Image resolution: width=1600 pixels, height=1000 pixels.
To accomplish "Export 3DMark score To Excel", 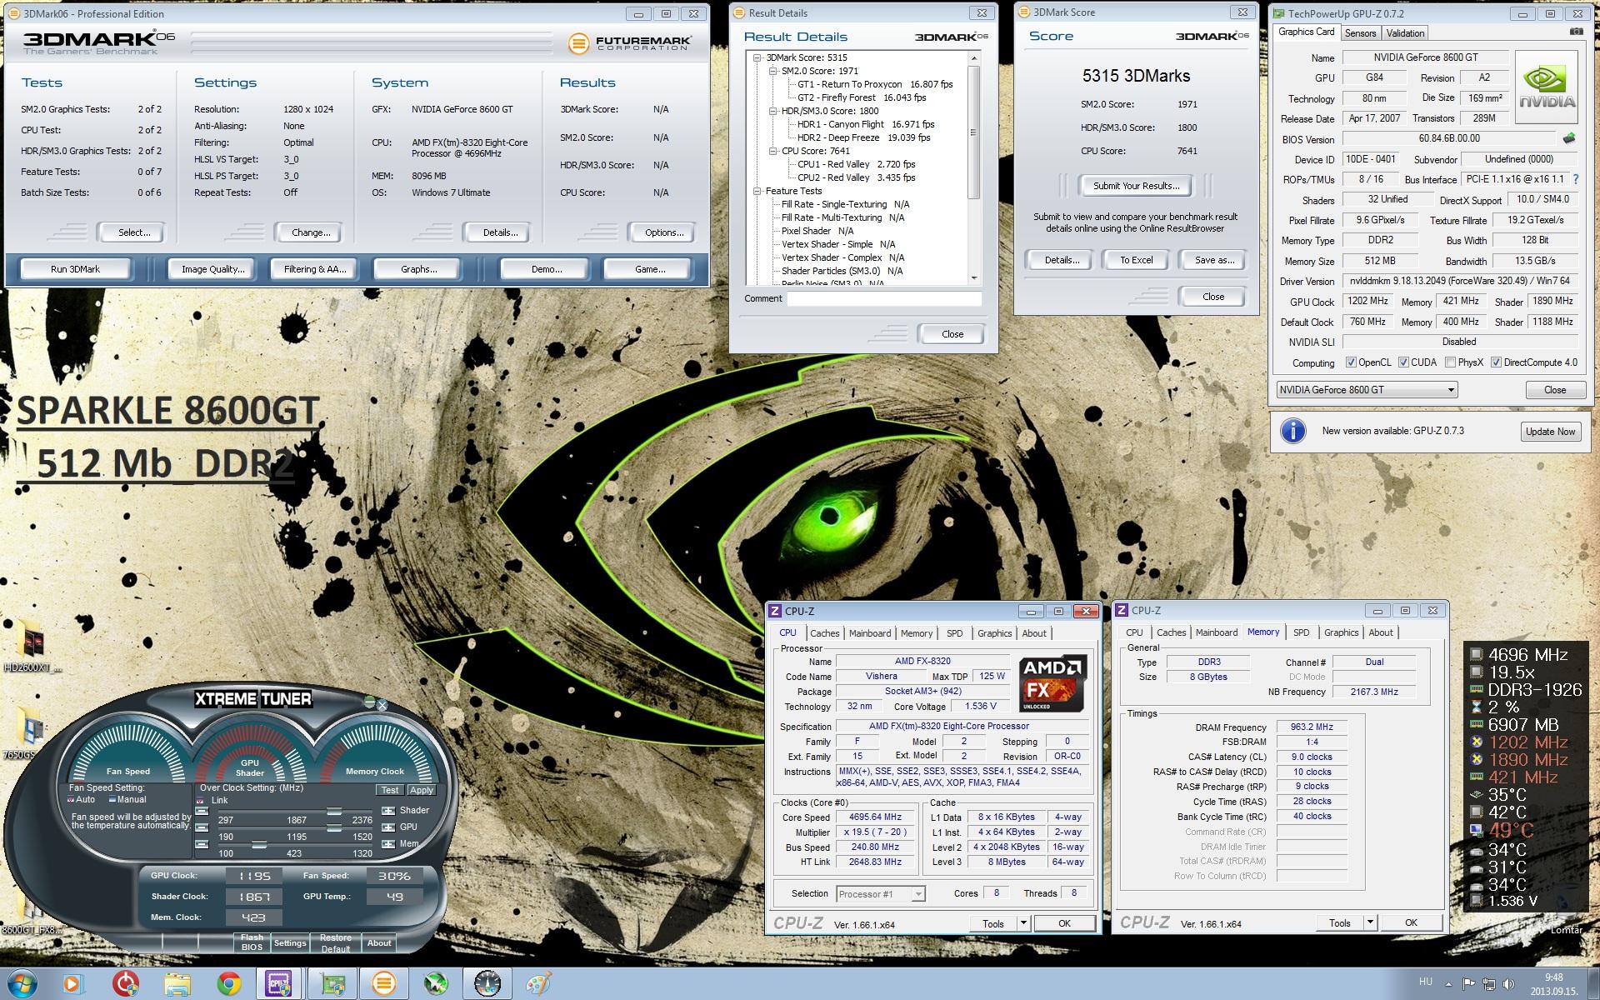I will [1136, 260].
